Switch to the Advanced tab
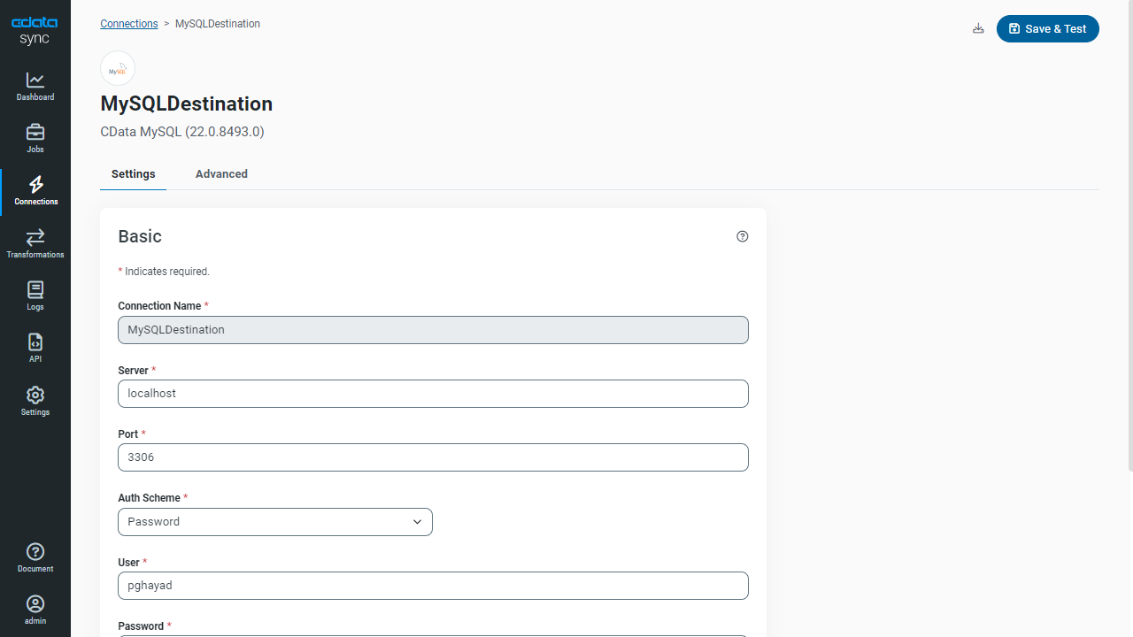Viewport: 1133px width, 637px height. tap(221, 174)
